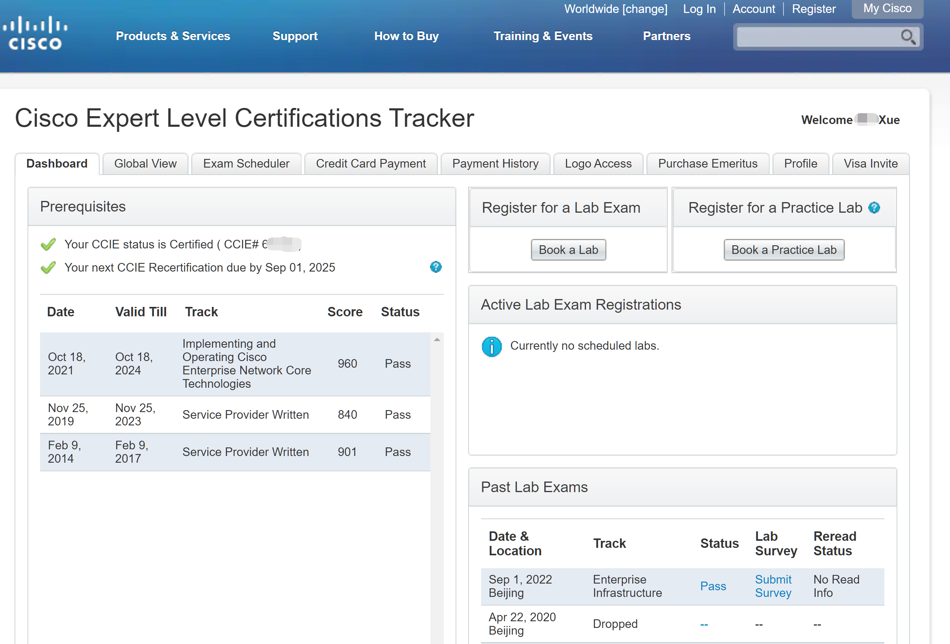Click the Score column header

point(344,312)
